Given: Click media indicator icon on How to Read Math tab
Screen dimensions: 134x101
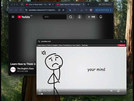Looking at the screenshot, I should point(50,4).
